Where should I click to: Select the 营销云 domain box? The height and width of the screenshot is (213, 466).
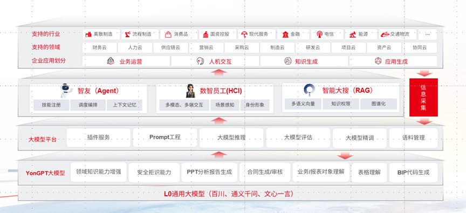pyautogui.click(x=206, y=47)
